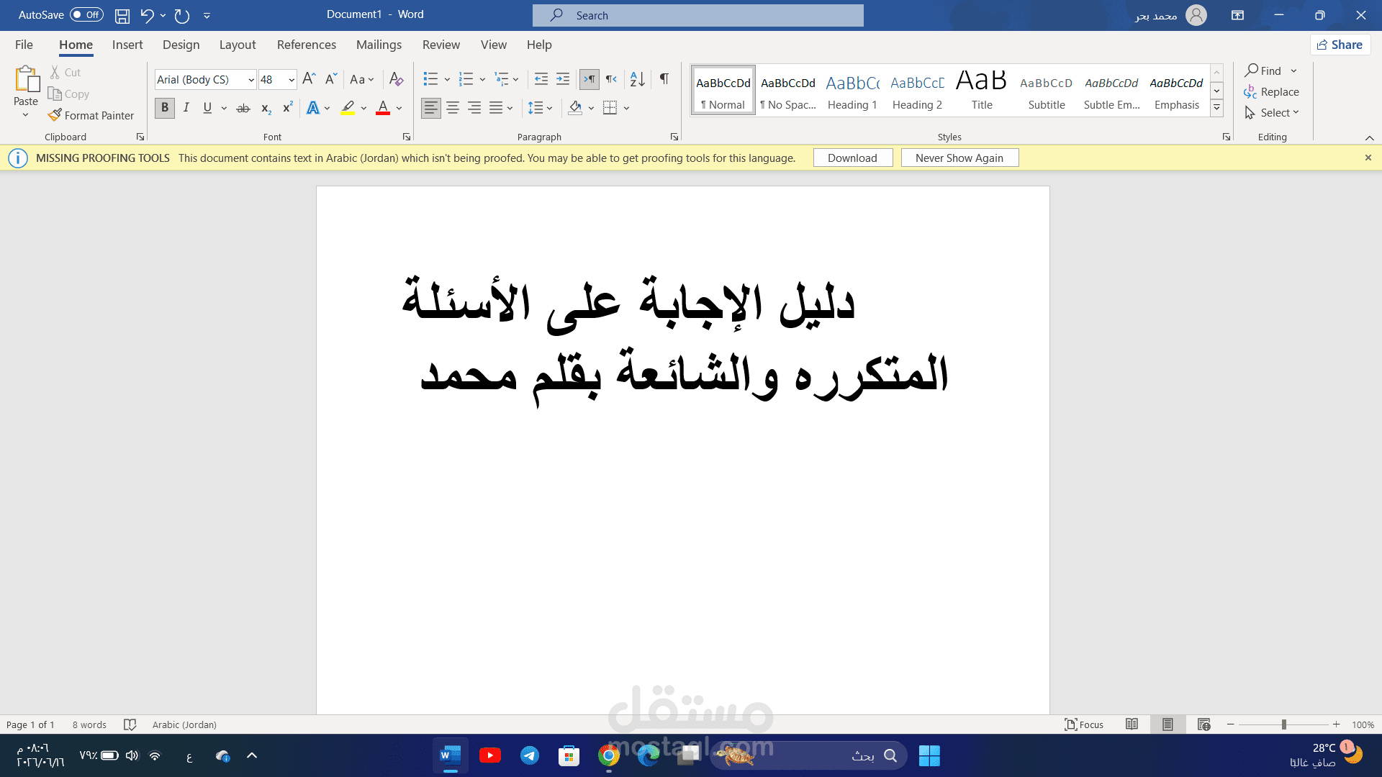Open the font name dropdown
This screenshot has height=777, width=1382.
251,80
